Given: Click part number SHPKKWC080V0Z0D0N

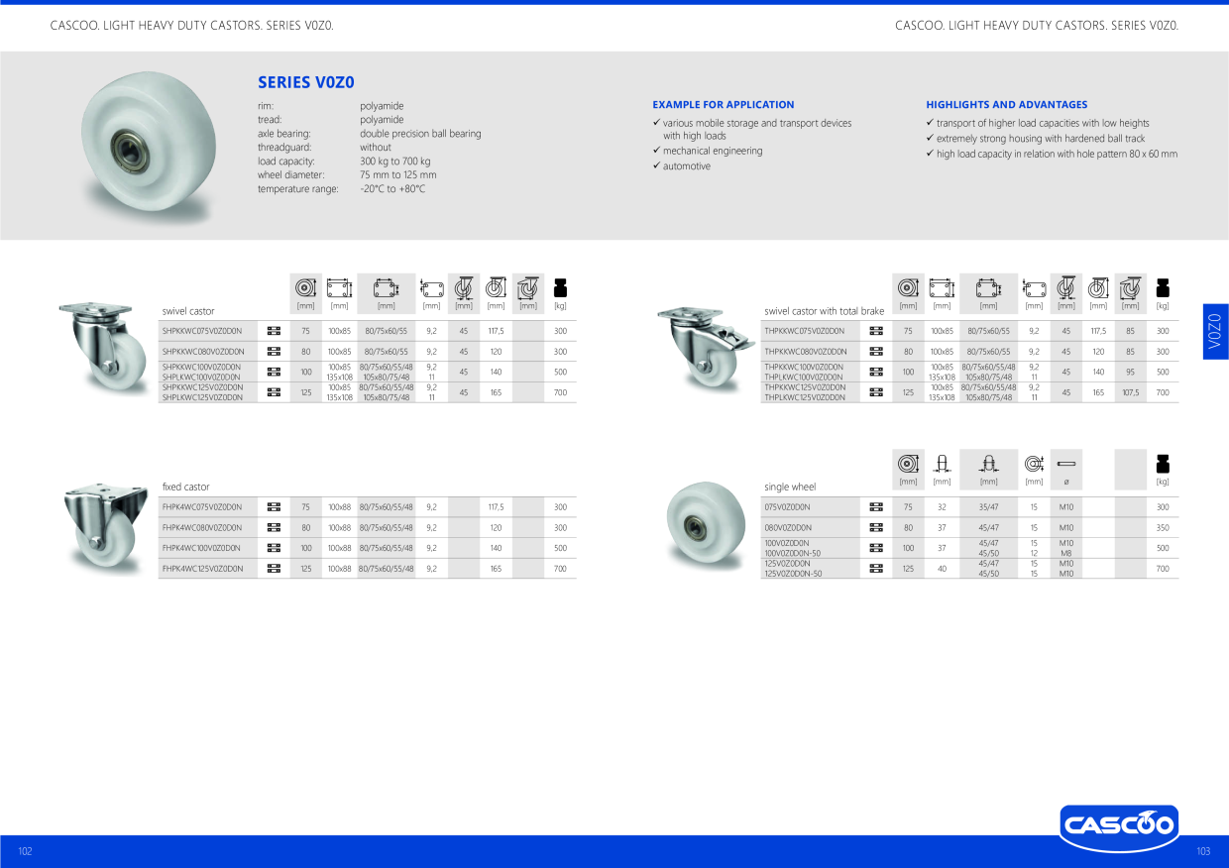Looking at the screenshot, I should [x=203, y=352].
